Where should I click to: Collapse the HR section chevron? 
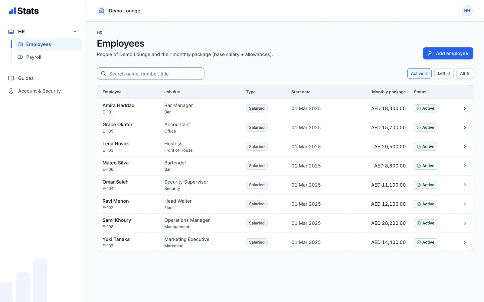75,31
